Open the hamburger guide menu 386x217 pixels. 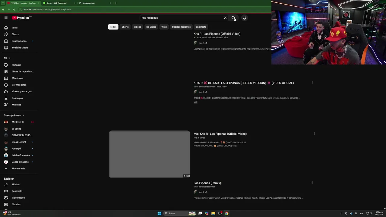(6, 18)
